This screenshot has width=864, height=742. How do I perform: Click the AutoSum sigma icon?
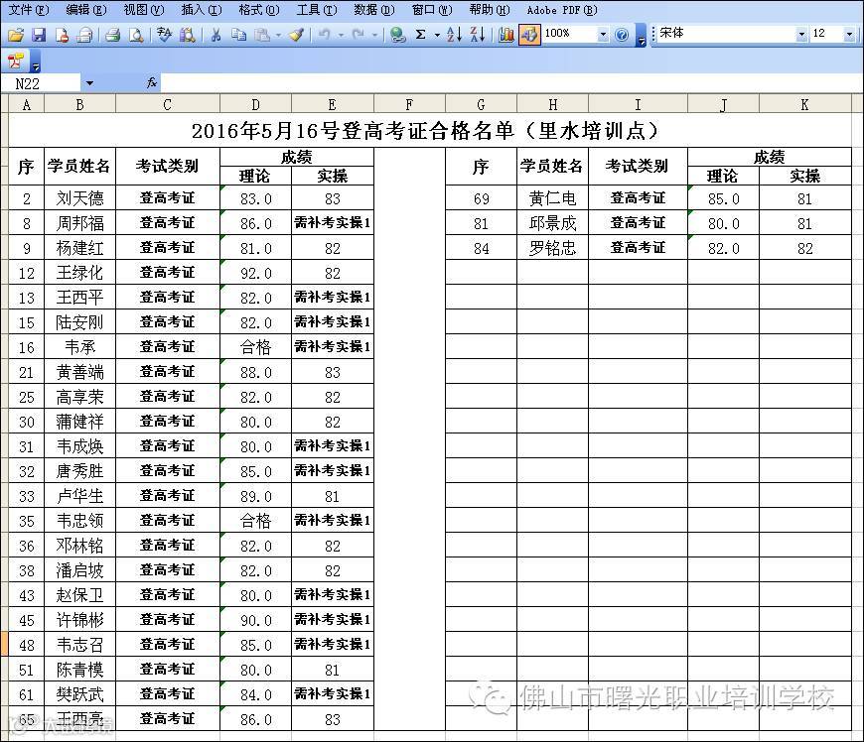420,35
